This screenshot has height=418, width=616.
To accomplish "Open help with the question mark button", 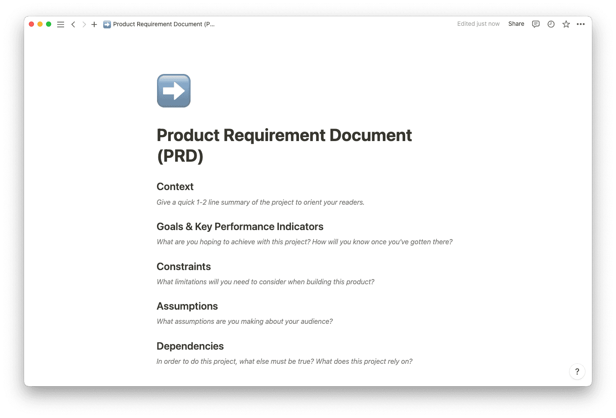I will (577, 371).
